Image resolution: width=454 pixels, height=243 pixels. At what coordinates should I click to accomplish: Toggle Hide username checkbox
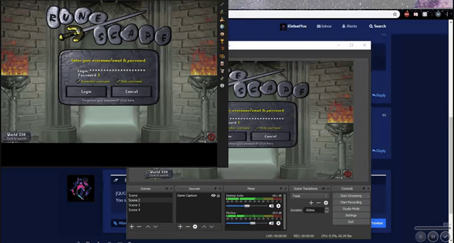click(118, 81)
